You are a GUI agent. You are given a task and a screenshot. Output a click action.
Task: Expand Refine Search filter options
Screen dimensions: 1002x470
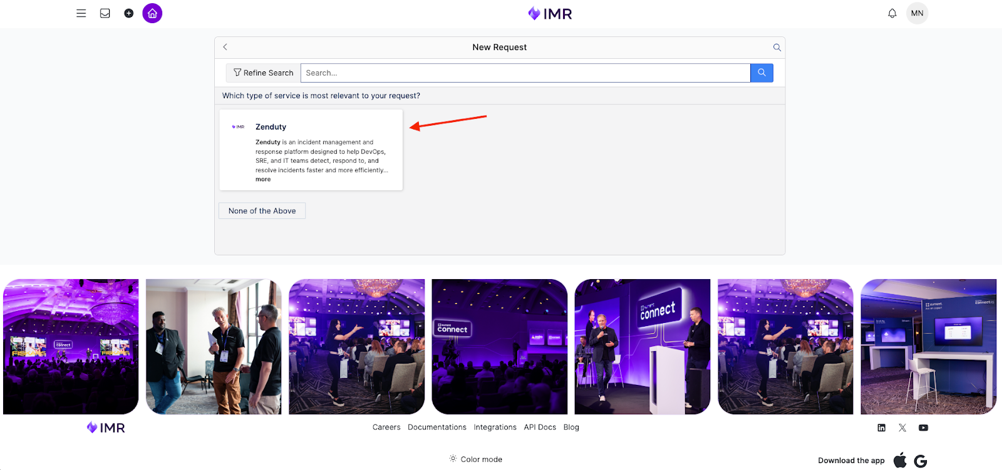(263, 73)
